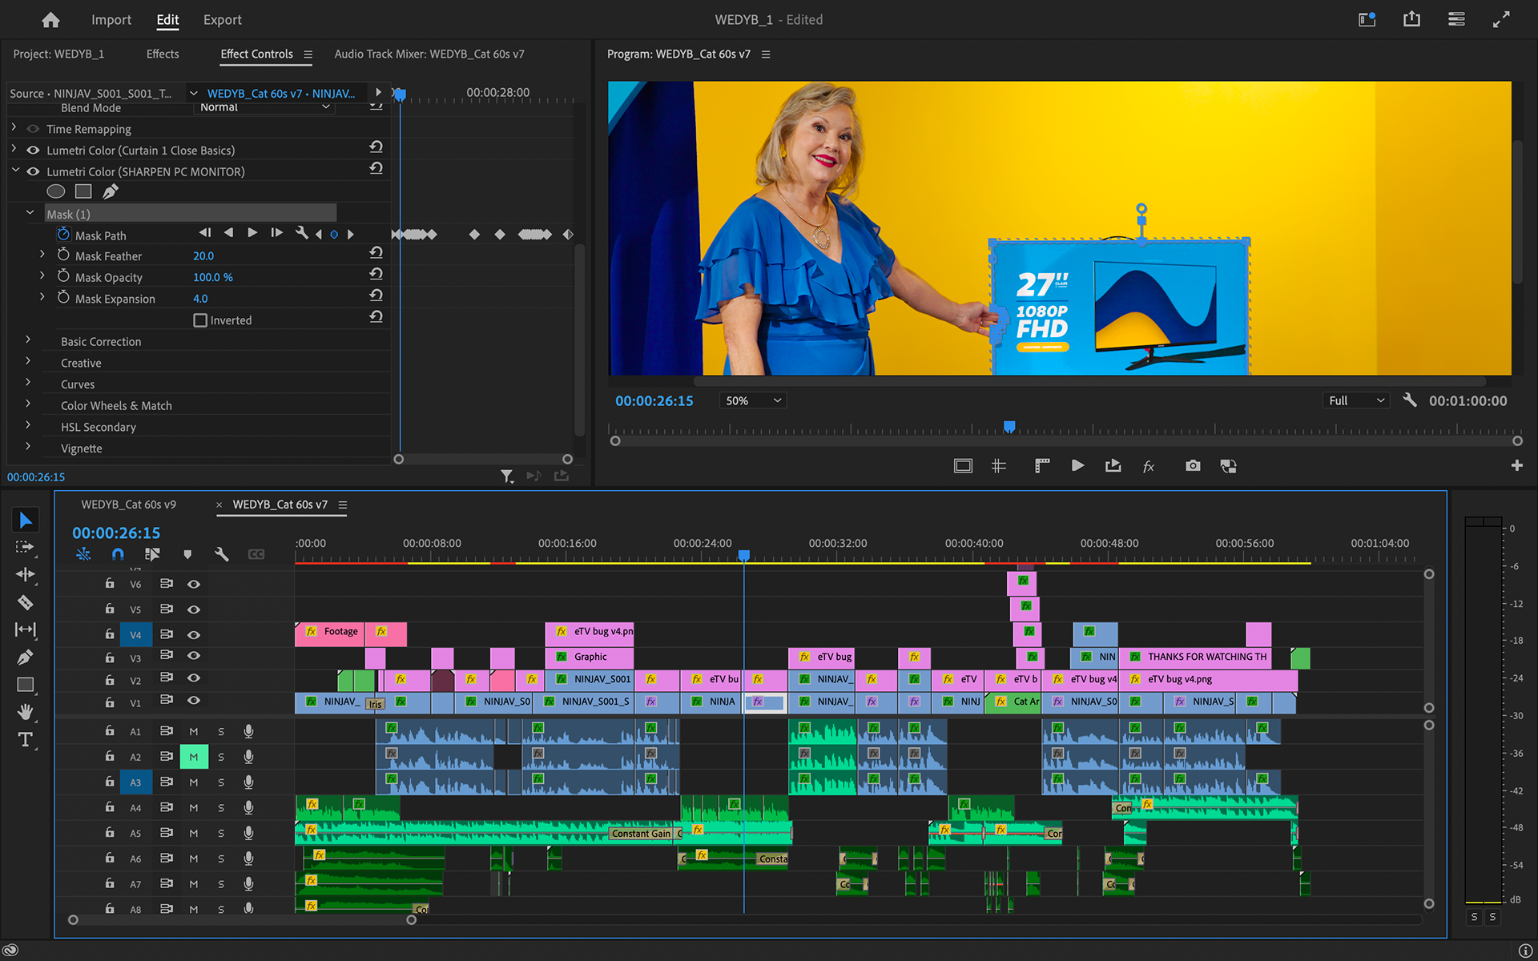This screenshot has height=961, width=1538.
Task: Select the Track Select Forward tool
Action: 25,547
